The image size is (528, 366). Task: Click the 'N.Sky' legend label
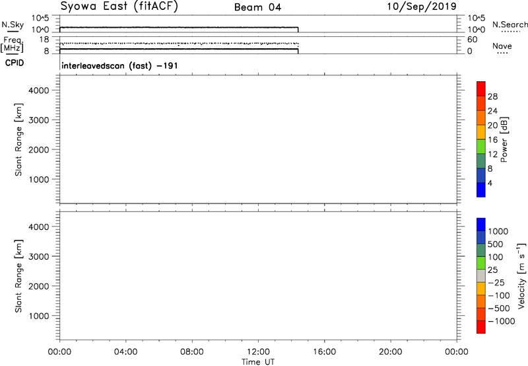[x=13, y=24]
